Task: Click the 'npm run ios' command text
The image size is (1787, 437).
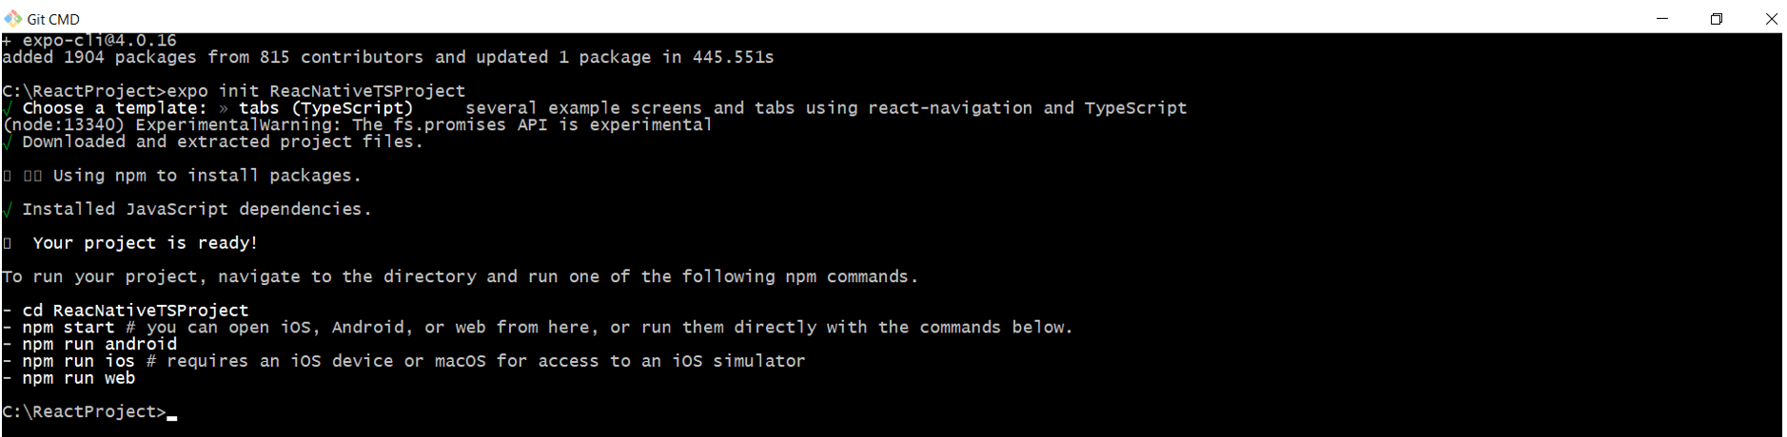Action: [x=79, y=362]
